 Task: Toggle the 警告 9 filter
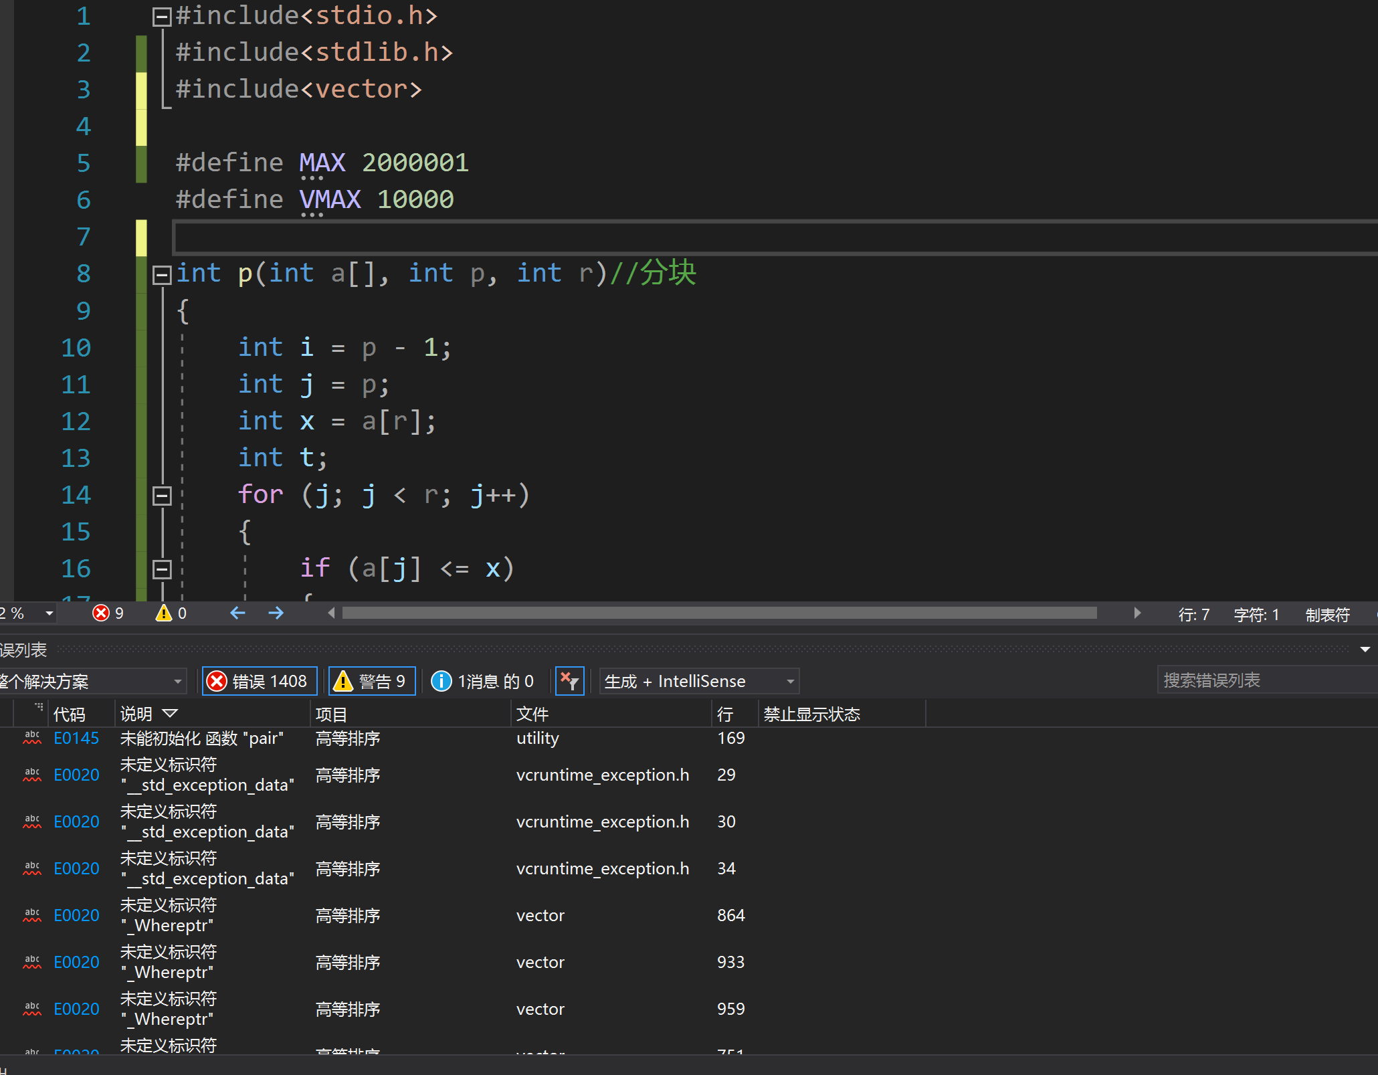pyautogui.click(x=373, y=681)
